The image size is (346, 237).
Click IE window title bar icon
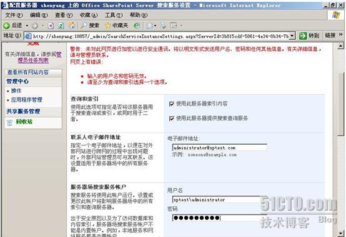point(4,5)
